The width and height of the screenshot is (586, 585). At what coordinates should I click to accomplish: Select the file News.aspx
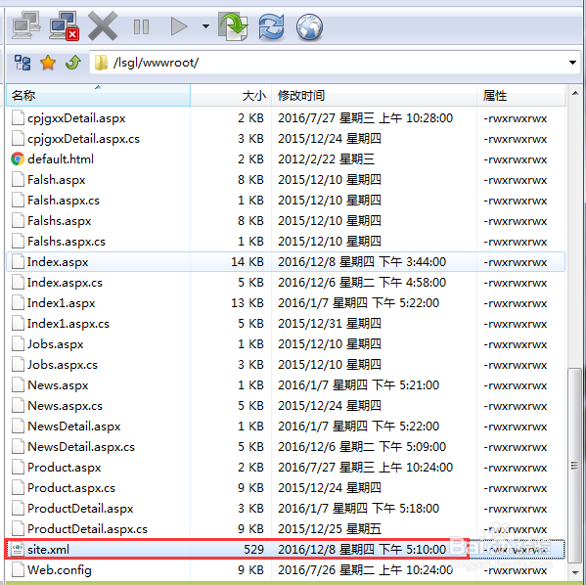point(286,385)
